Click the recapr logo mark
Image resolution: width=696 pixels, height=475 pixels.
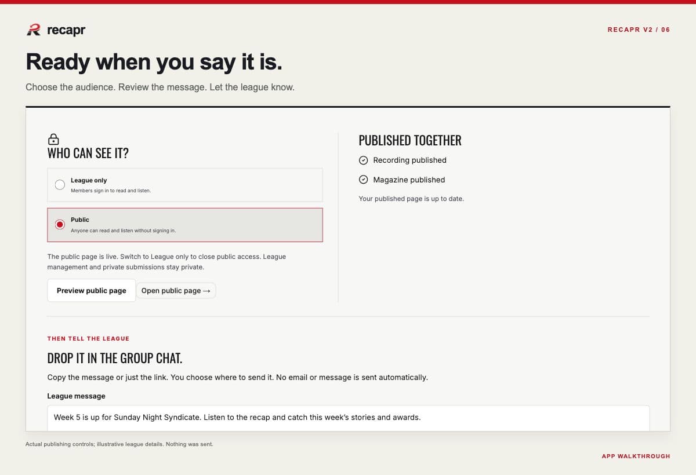[34, 30]
